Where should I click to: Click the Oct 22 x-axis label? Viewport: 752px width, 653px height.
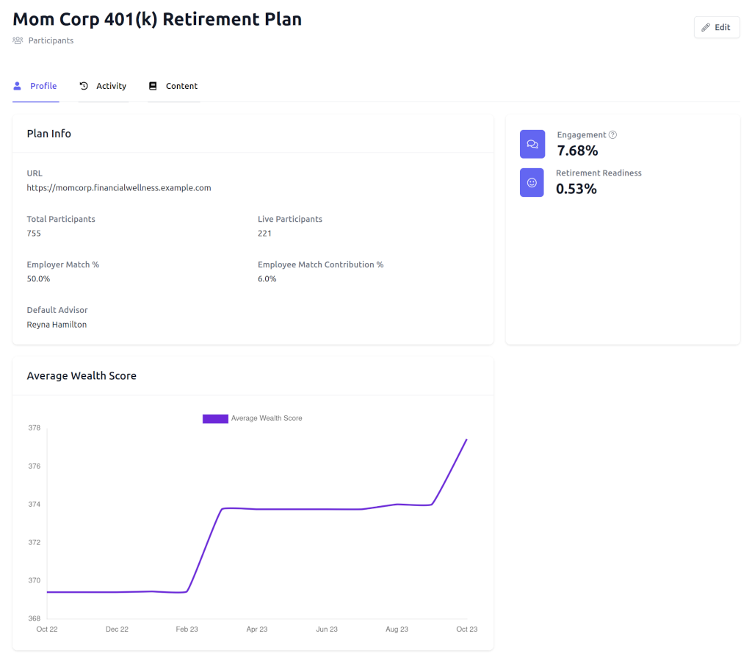tap(47, 629)
